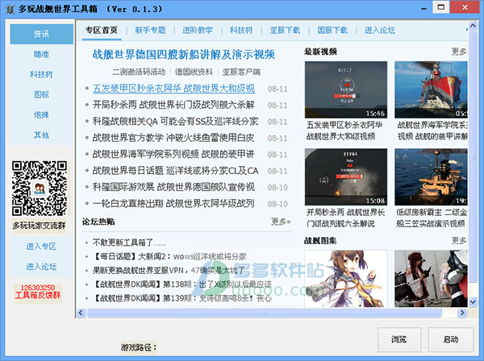Go to the 进阶教学 tab

coord(198,30)
